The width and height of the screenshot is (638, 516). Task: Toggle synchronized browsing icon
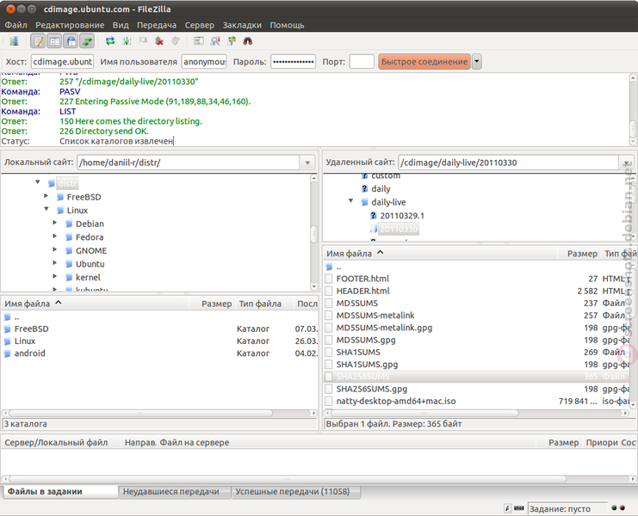[232, 41]
